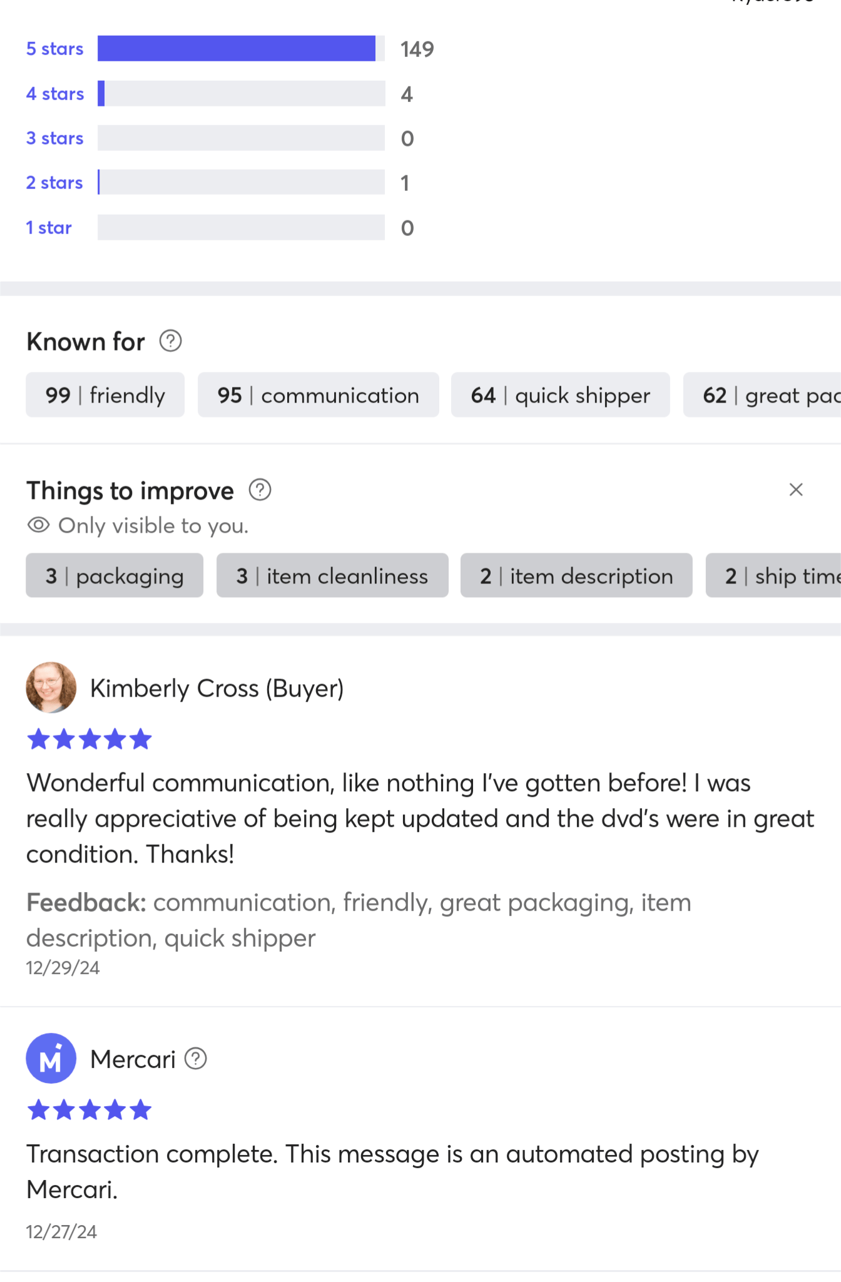
Task: Show 3 stars reviews
Action: tap(54, 138)
